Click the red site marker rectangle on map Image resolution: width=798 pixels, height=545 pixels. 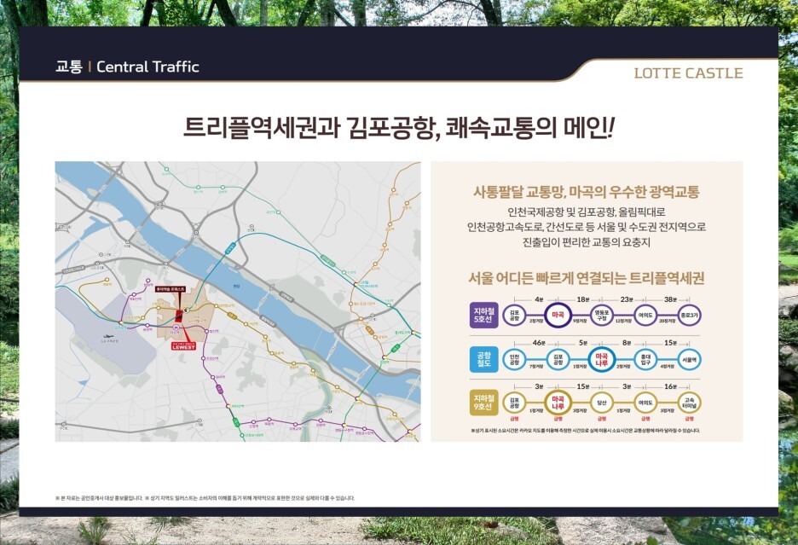pyautogui.click(x=179, y=316)
